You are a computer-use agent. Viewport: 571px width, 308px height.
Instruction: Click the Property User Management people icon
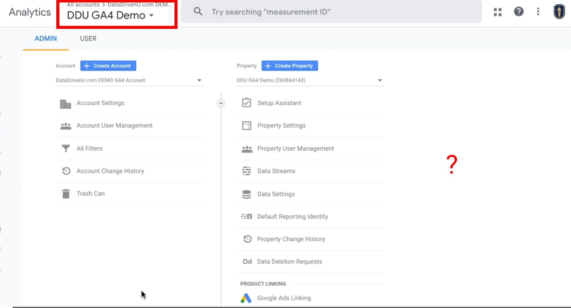coord(247,149)
